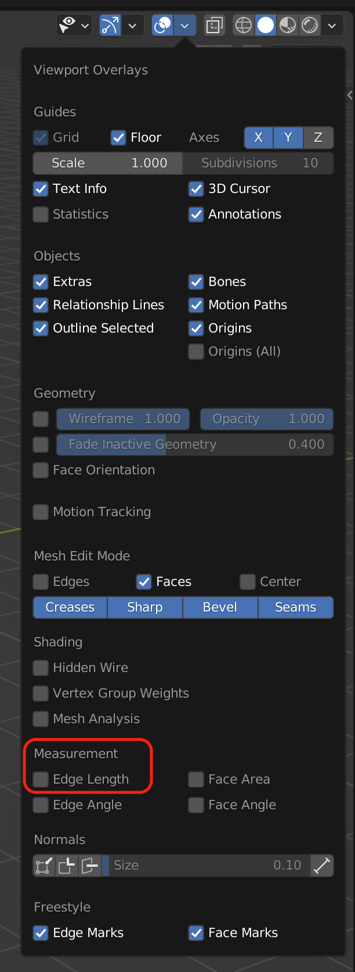Switch to material preview shading
Image resolution: width=355 pixels, height=972 pixels.
pos(288,26)
